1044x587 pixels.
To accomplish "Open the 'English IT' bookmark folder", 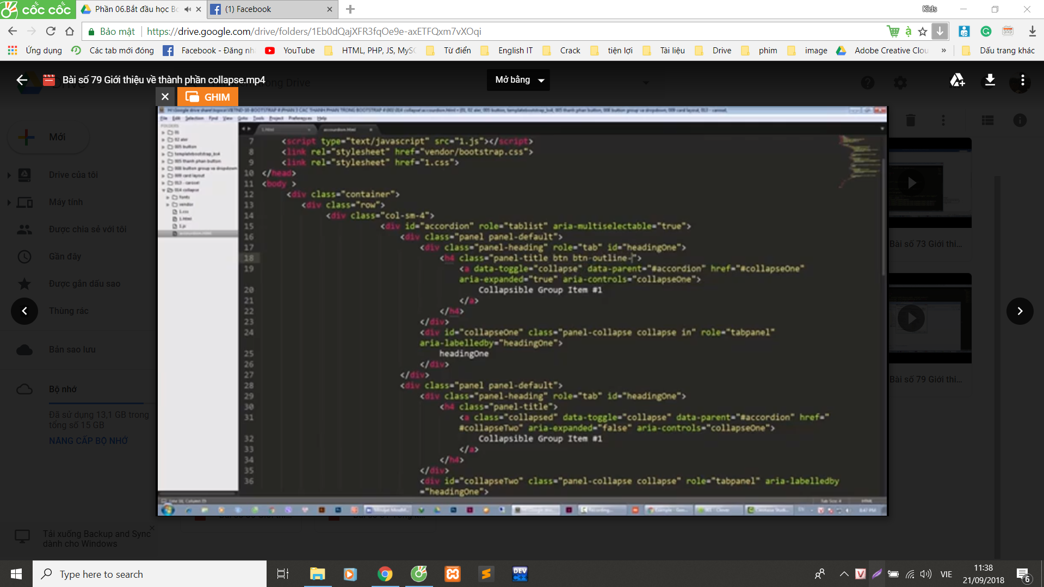I will [507, 51].
